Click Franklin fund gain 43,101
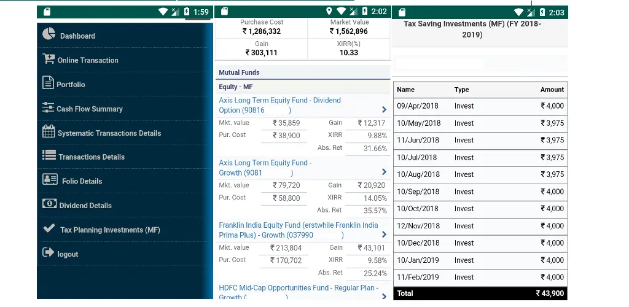The width and height of the screenshot is (629, 307). pos(372,248)
